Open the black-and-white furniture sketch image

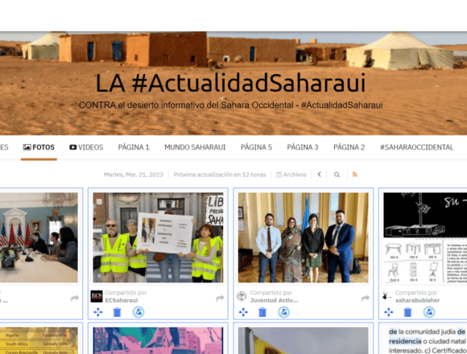pos(425,237)
